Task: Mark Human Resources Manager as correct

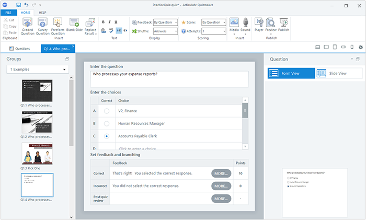Action: [107, 124]
